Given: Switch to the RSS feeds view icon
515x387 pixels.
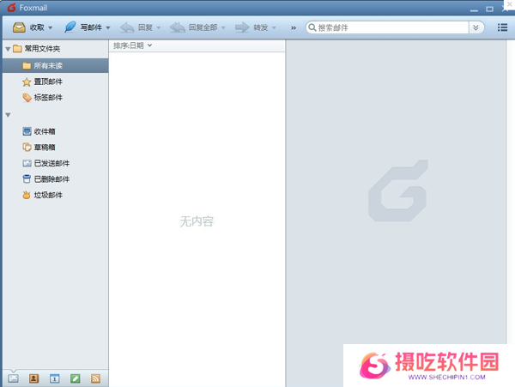Looking at the screenshot, I should [x=95, y=378].
